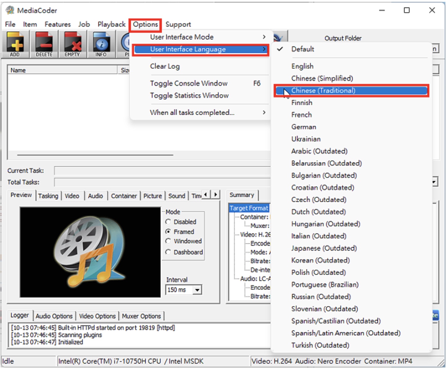Screen dimensions: 446x368
Task: Click the Name column header
Action: point(62,70)
